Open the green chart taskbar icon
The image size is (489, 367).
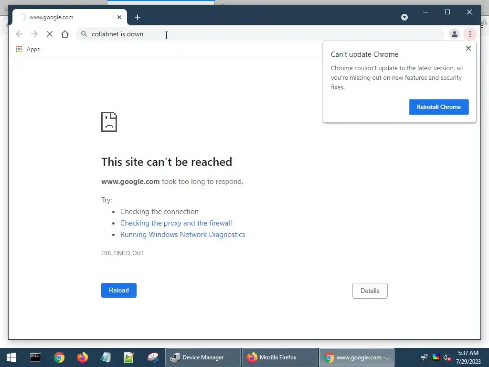tap(129, 357)
